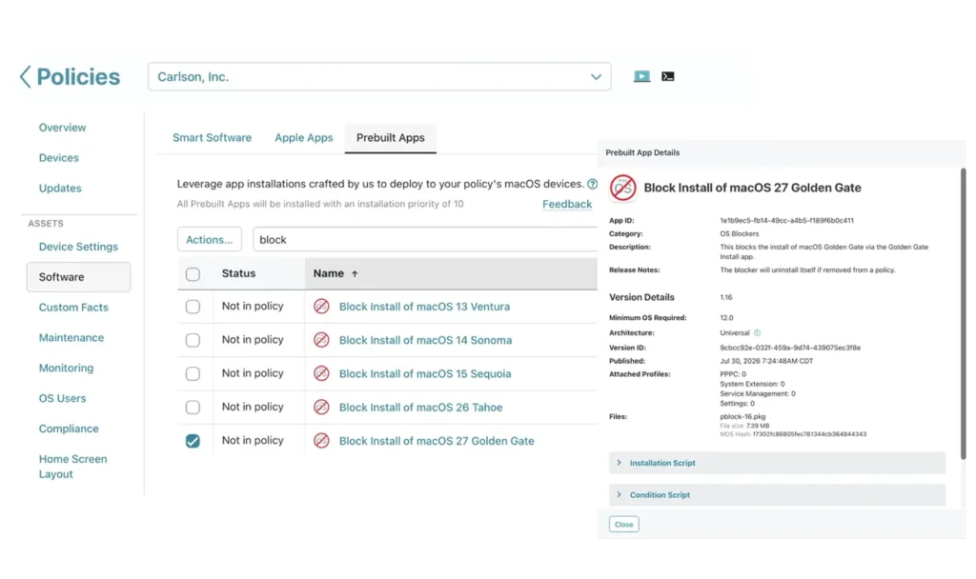The image size is (976, 579).
Task: Click 'Not in policy' status for Tahoe row
Action: 253,407
